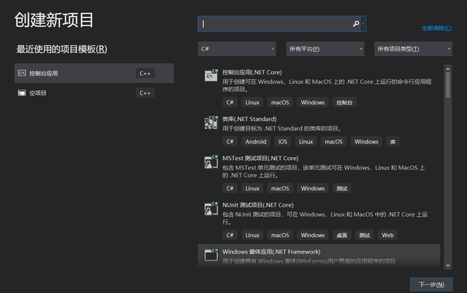Image resolution: width=467 pixels, height=293 pixels.
Task: Select the NUnit 测试项目(.NET Core) title
Action: click(x=258, y=205)
